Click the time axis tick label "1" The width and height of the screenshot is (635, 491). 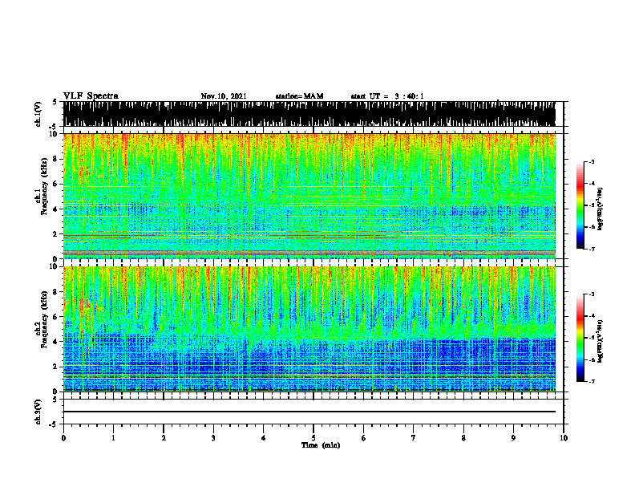pyautogui.click(x=113, y=438)
